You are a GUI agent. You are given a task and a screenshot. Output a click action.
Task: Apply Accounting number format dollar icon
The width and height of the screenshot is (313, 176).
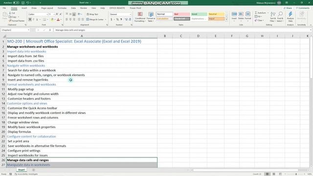tap(111, 20)
